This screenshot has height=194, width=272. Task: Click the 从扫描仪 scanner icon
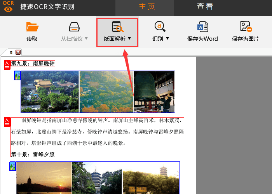[x=74, y=27]
